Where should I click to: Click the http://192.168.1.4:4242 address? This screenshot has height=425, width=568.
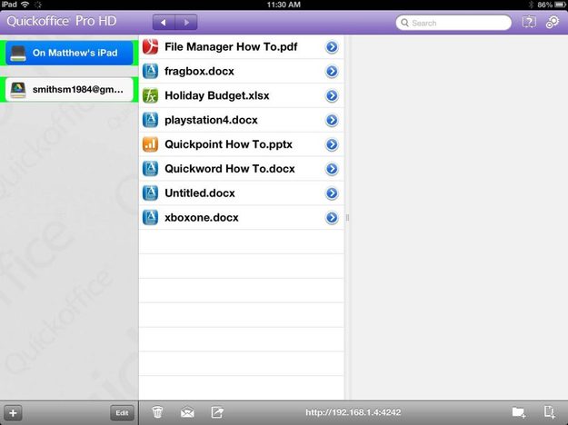point(354,412)
